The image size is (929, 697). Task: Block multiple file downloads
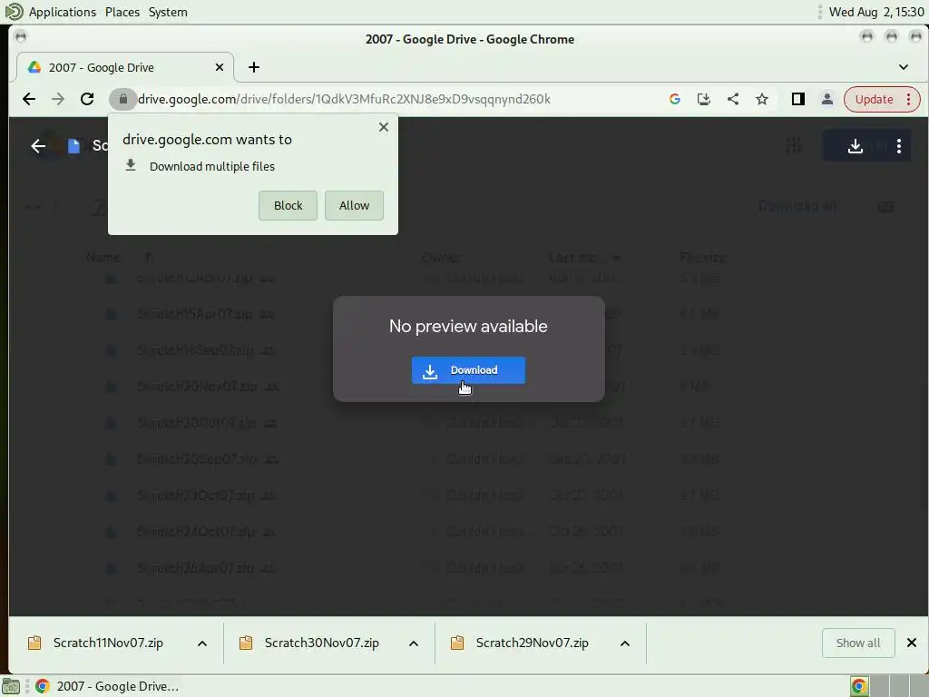pos(288,206)
